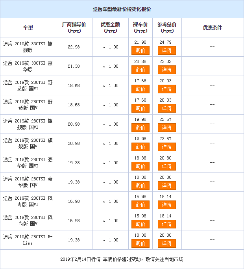Image resolution: width=244 pixels, height=269 pixels.
Task: Click 询价 for 280TSI 豪华版 国VI
Action: (x=140, y=166)
